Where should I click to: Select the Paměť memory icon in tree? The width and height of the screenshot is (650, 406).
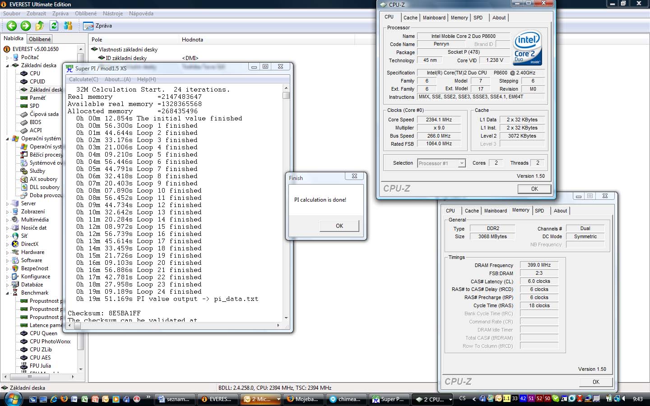[24, 98]
